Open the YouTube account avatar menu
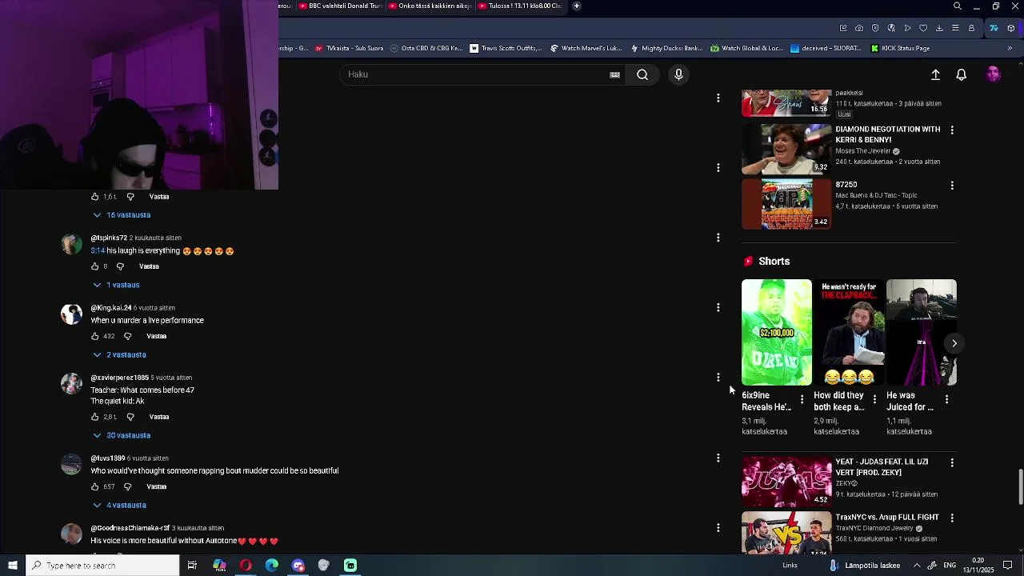Screen dimensions: 1024x576 point(994,74)
